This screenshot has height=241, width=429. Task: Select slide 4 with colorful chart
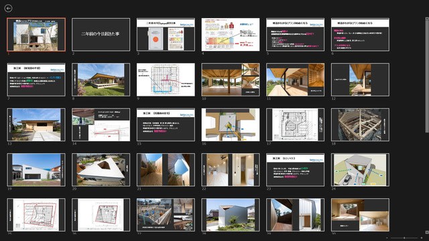tap(231, 34)
